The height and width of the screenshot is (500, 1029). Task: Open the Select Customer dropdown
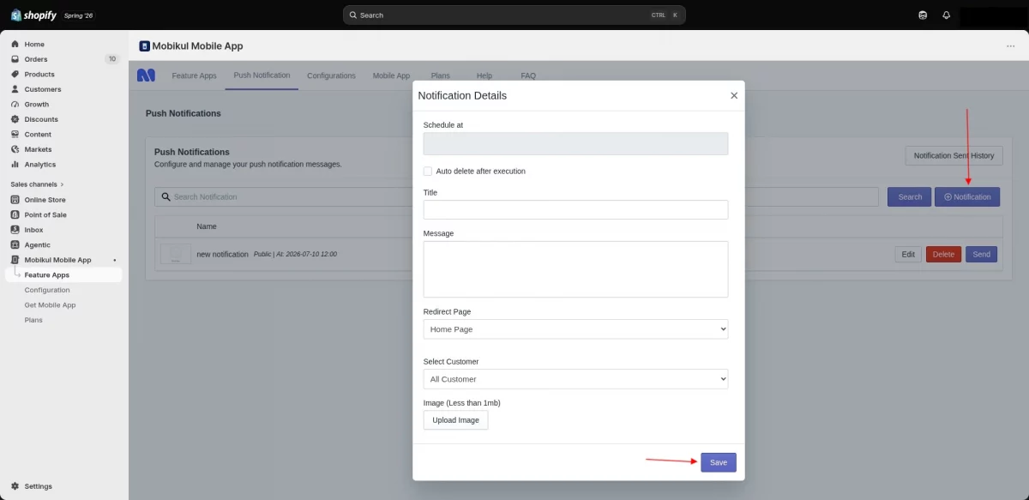tap(575, 379)
